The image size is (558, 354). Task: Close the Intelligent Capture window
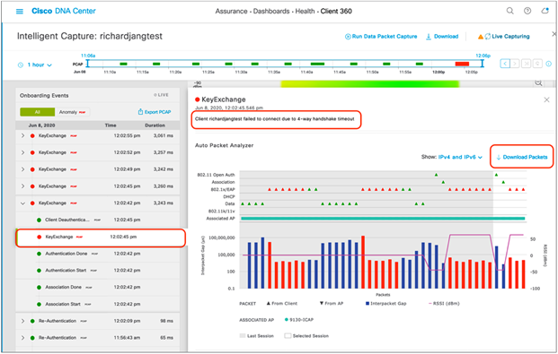click(554, 34)
